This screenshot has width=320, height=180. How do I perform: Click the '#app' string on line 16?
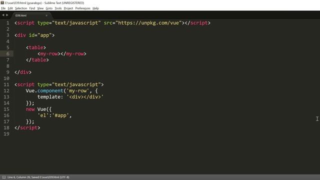pos(60,115)
